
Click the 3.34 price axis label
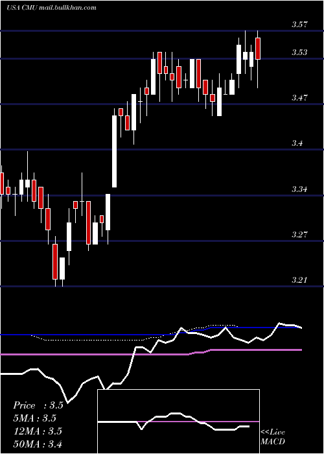(299, 189)
